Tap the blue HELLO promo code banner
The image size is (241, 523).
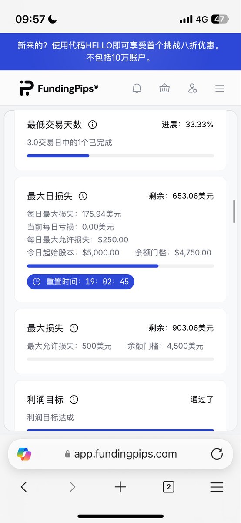(x=120, y=51)
